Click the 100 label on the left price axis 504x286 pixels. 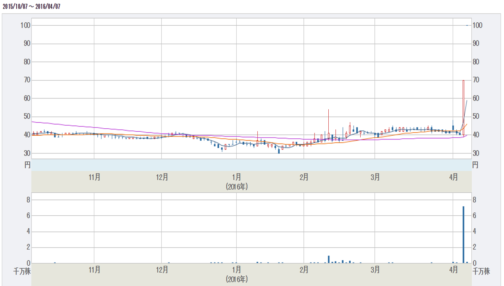tap(26, 25)
